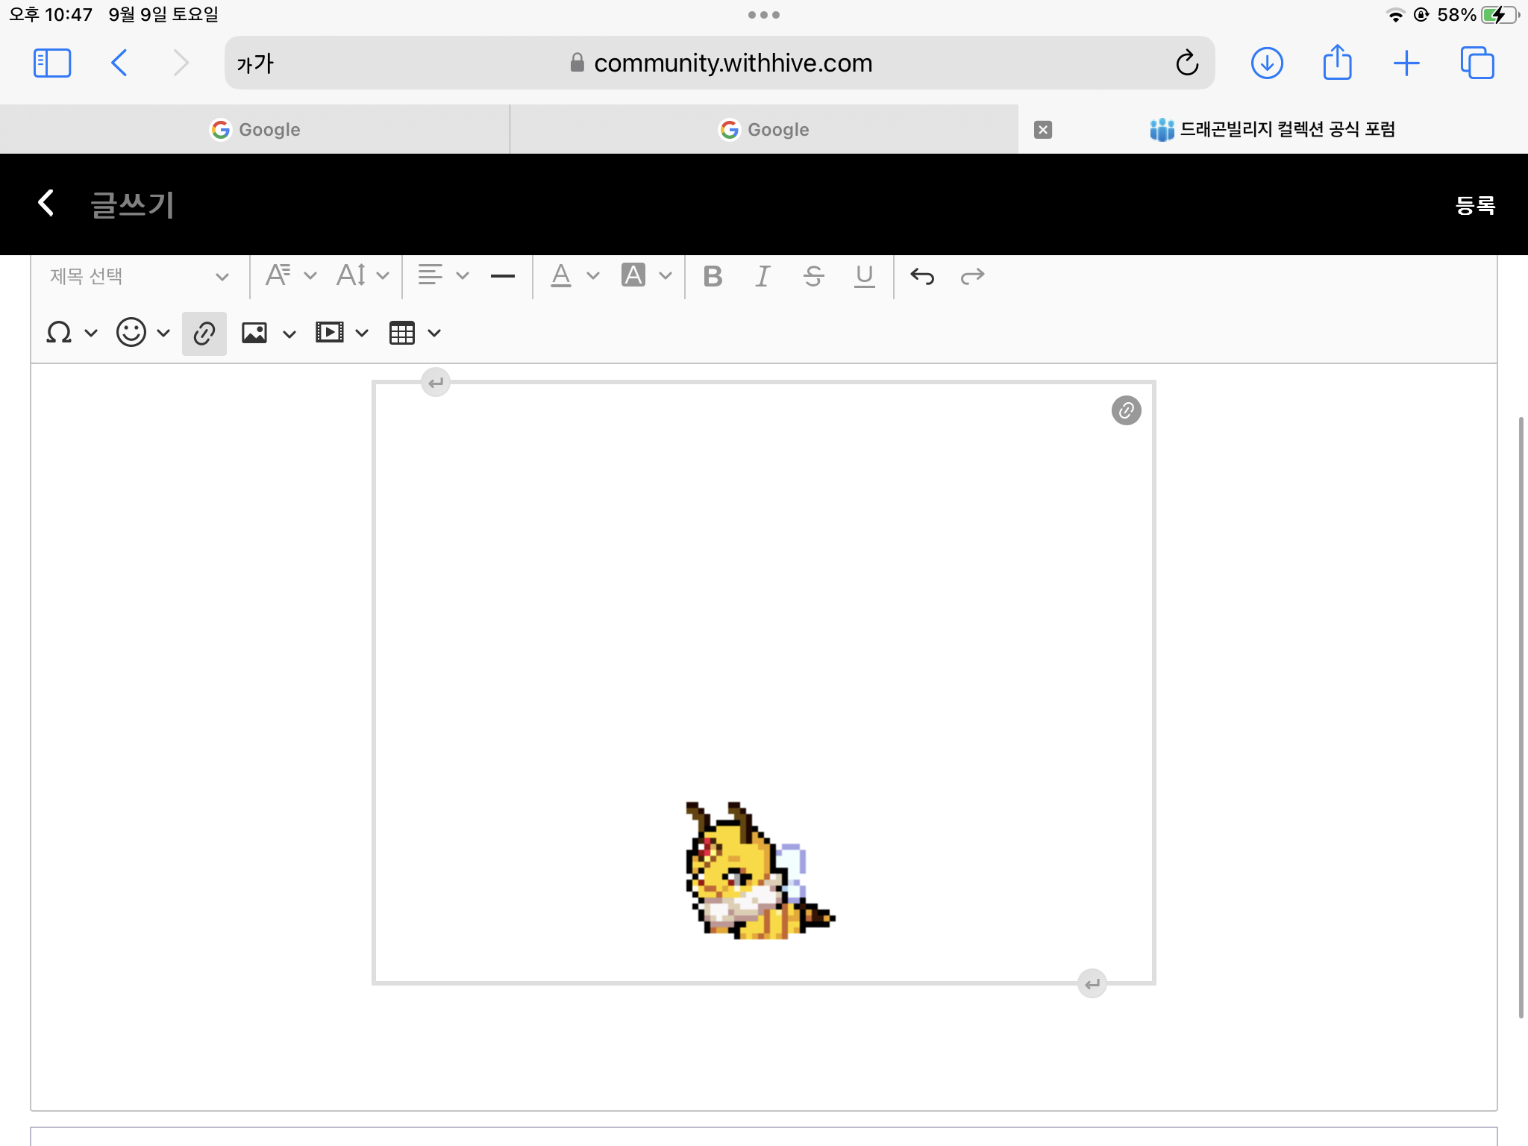The height and width of the screenshot is (1146, 1528).
Task: Expand the font color dropdown arrow
Action: pyautogui.click(x=593, y=276)
